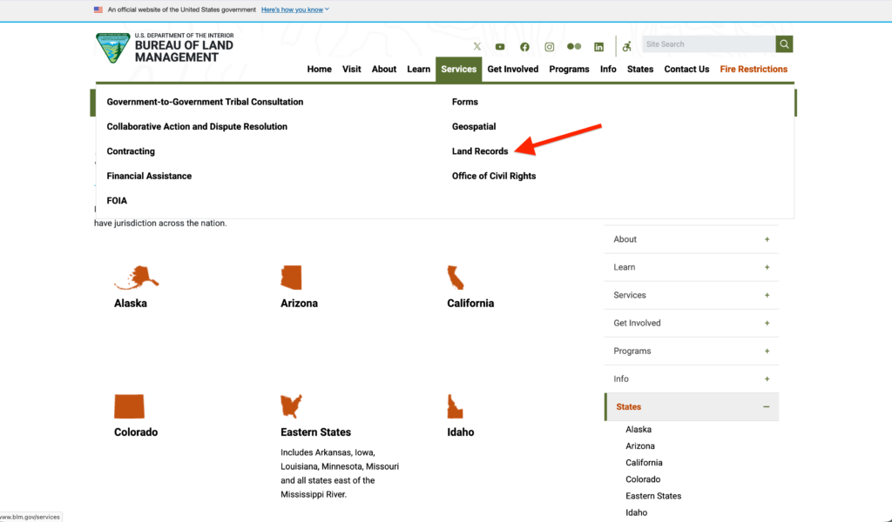Open the Alaska heading link
This screenshot has height=522, width=892.
tap(131, 303)
